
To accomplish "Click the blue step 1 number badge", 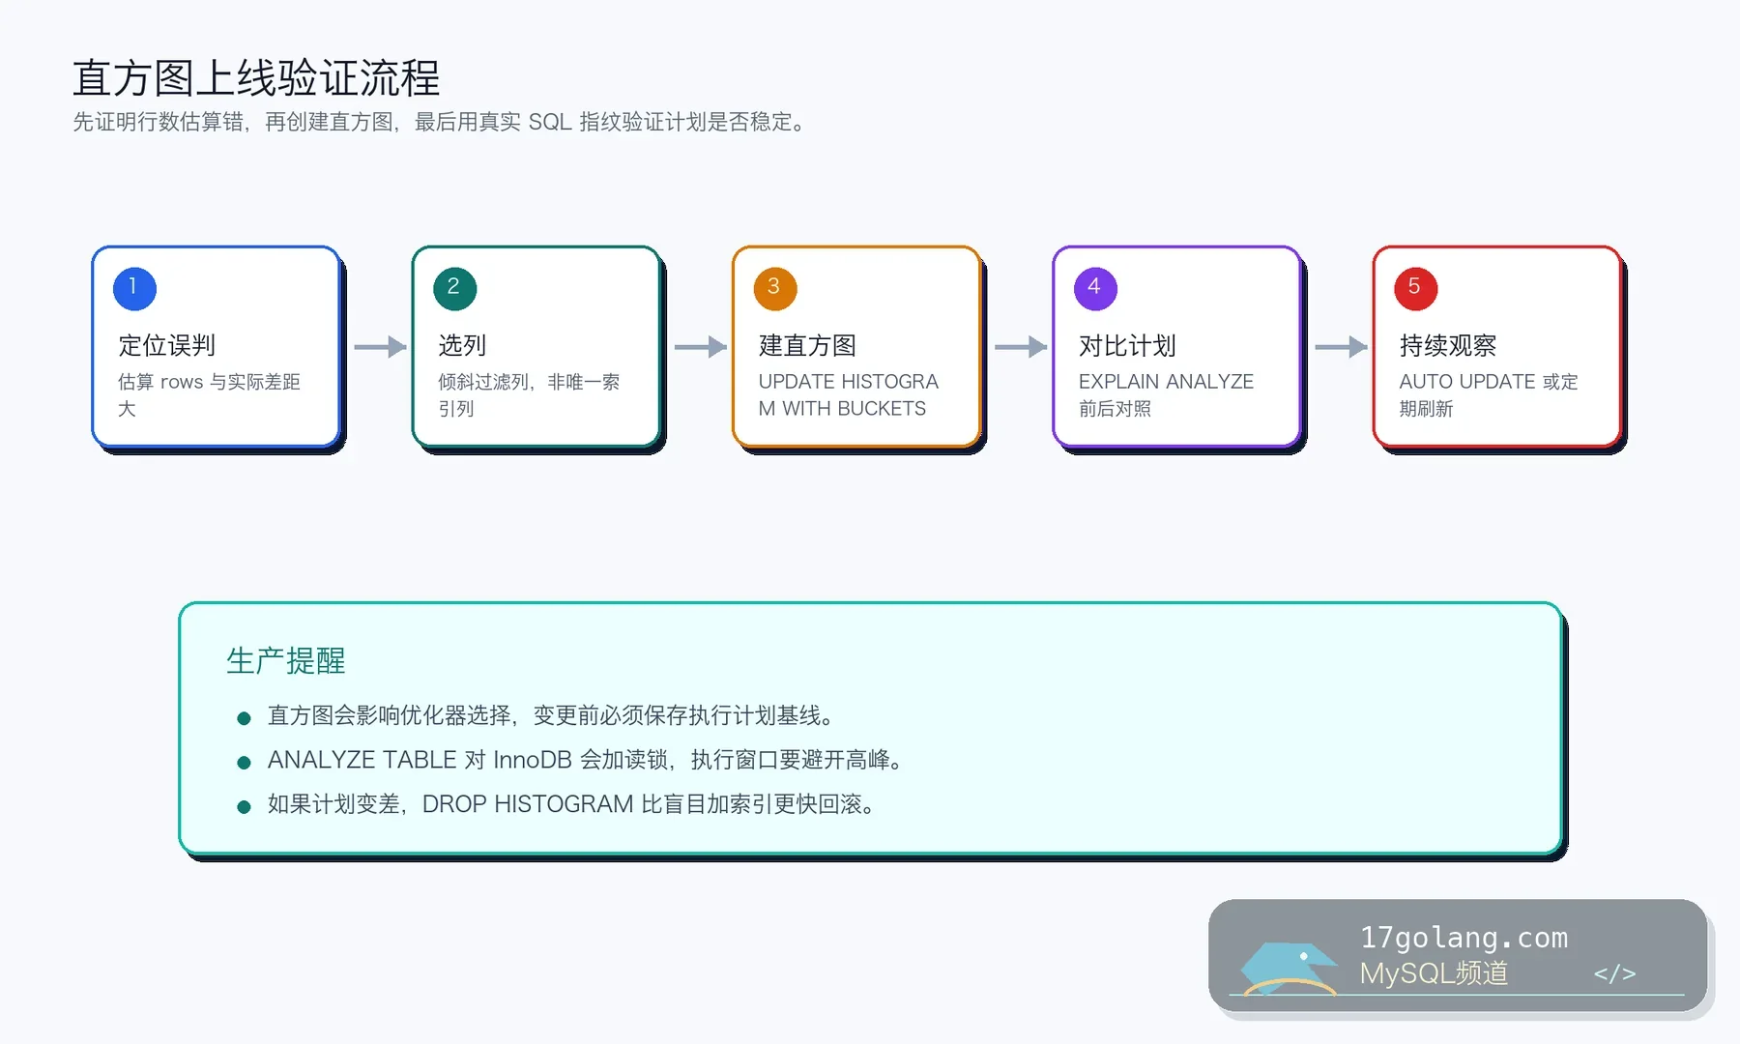I will 134,288.
